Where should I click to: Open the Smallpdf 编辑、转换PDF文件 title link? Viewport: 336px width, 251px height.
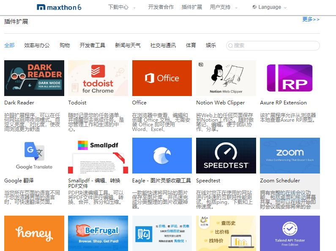coord(94,183)
